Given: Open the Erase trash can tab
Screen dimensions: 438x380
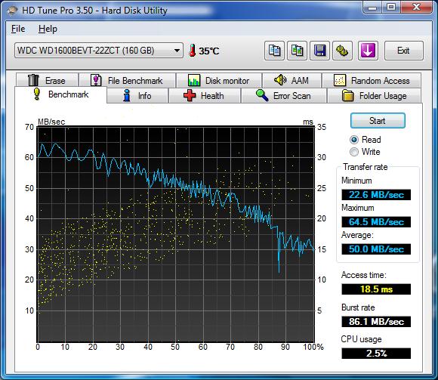Looking at the screenshot, I should pos(47,81).
